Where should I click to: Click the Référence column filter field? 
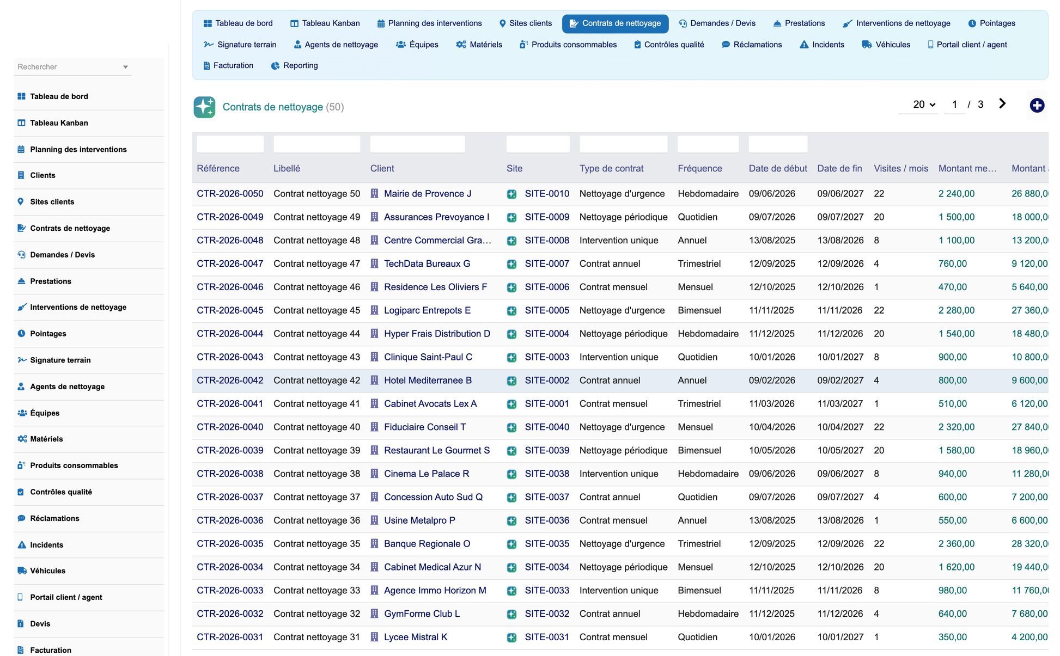[230, 144]
